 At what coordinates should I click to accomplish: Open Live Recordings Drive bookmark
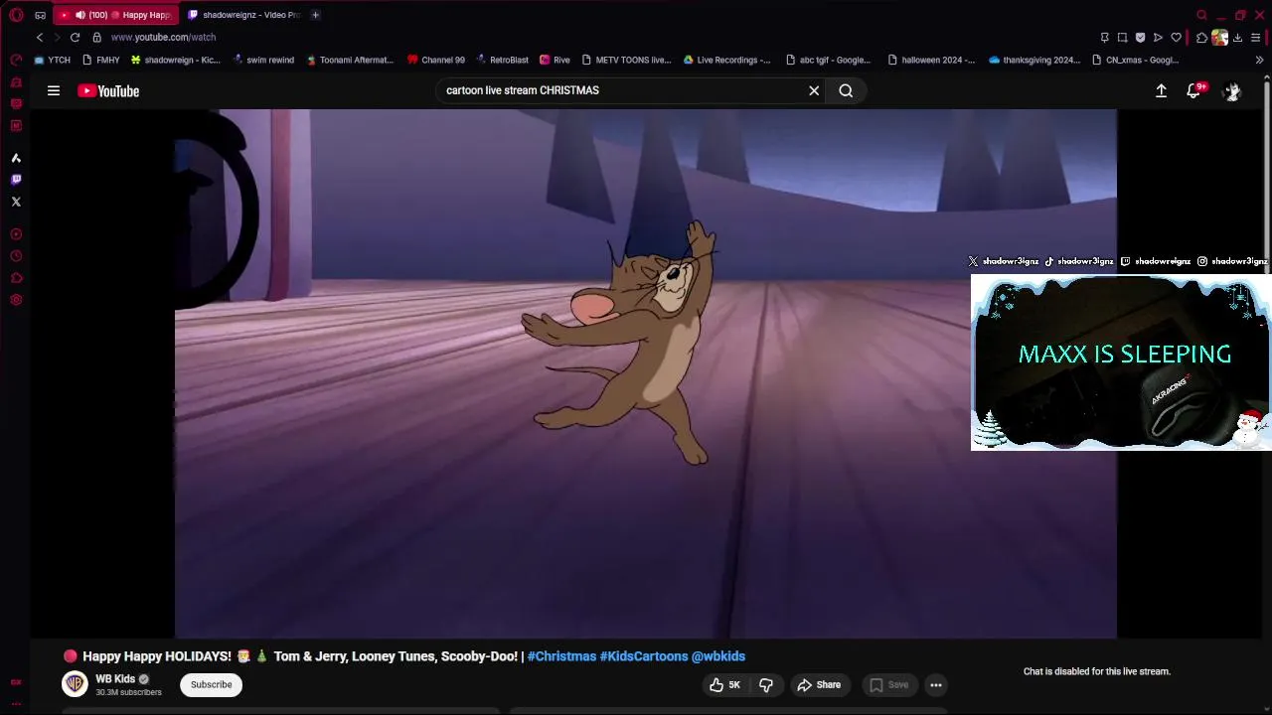point(726,60)
